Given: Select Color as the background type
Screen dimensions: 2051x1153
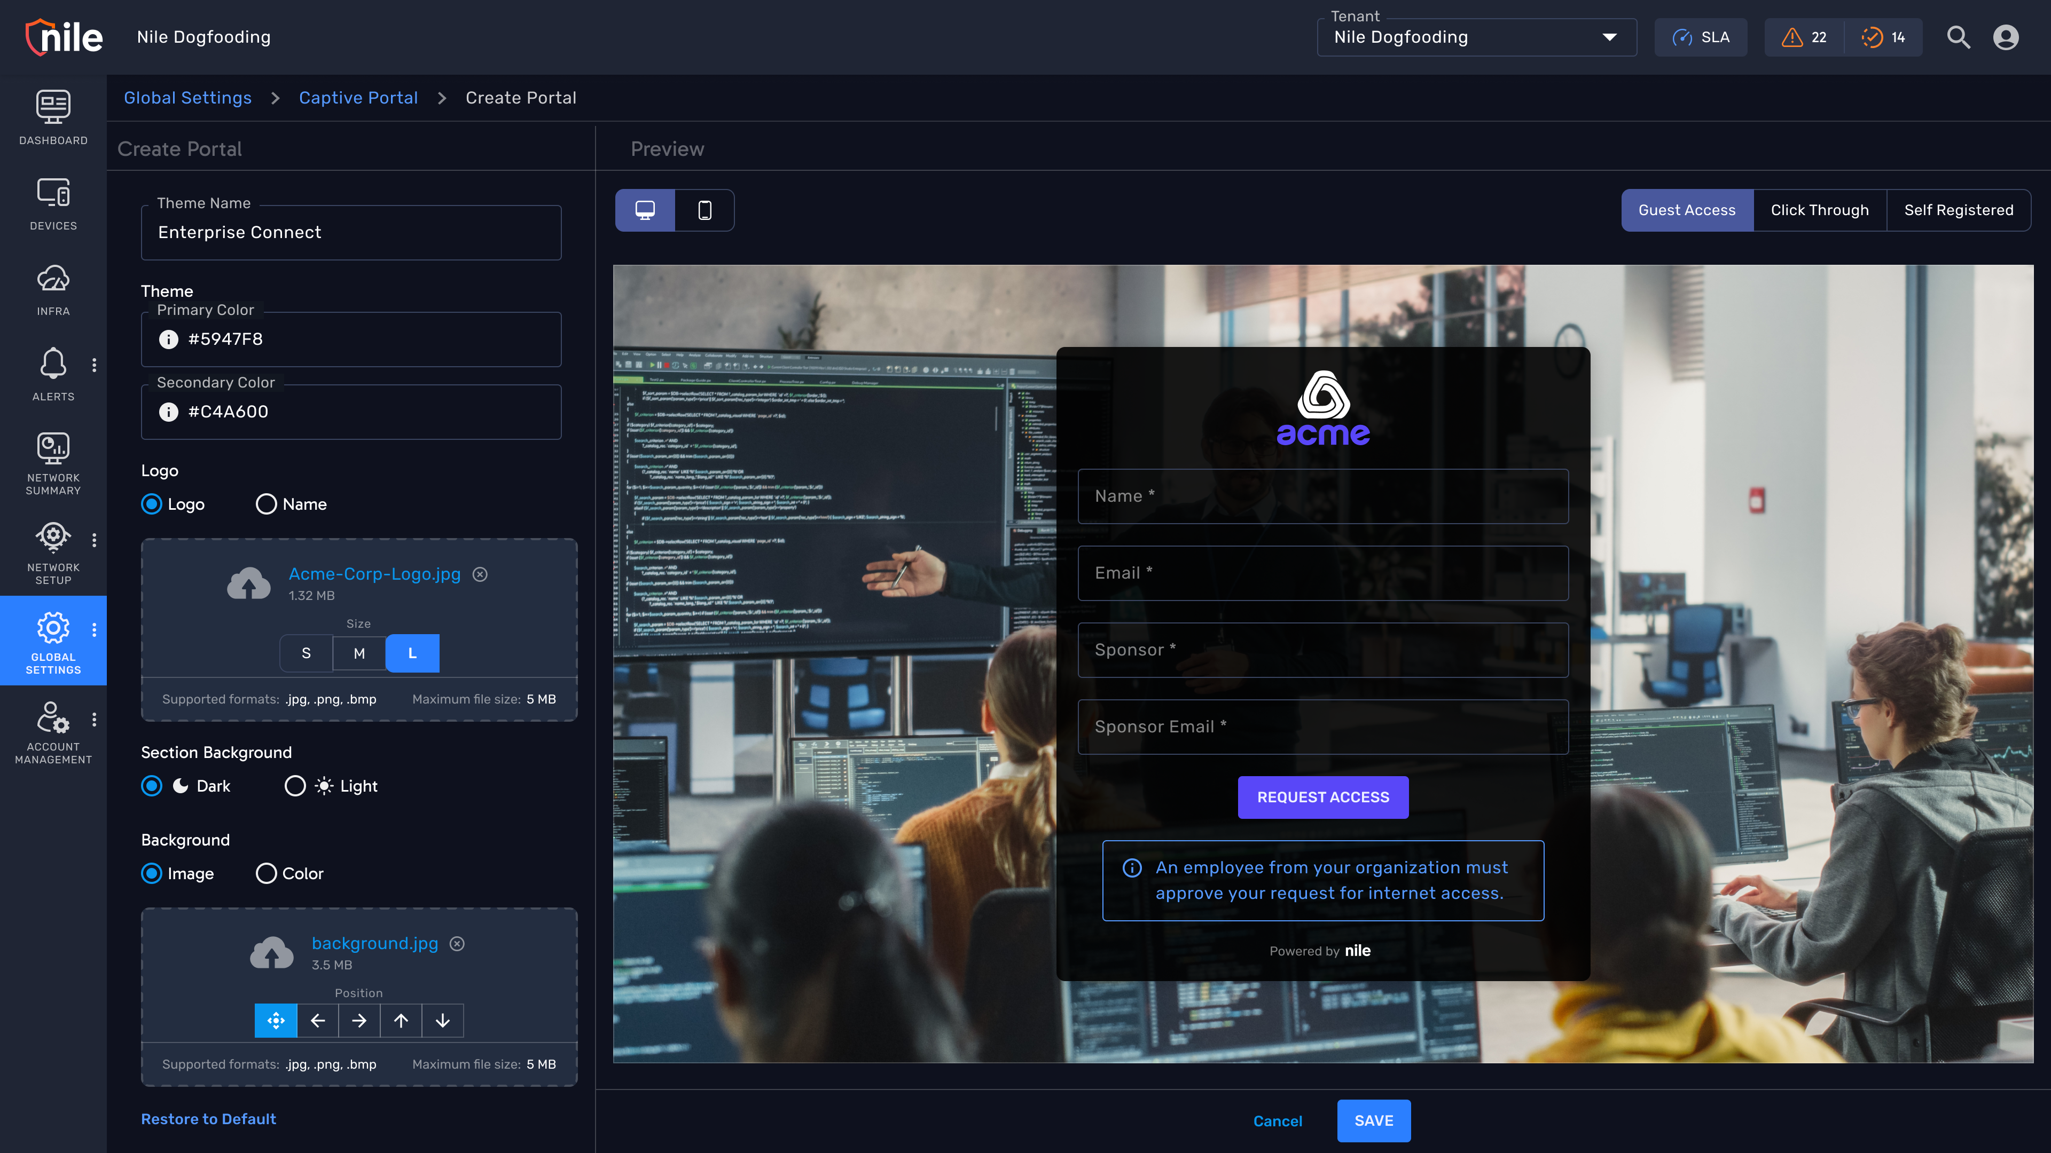Looking at the screenshot, I should click(x=267, y=874).
